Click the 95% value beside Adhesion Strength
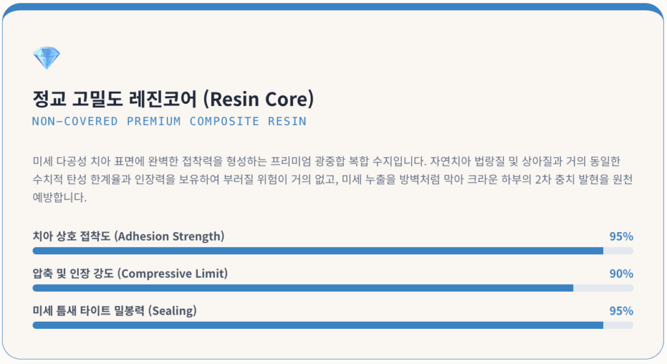Image resolution: width=667 pixels, height=364 pixels. coord(621,237)
